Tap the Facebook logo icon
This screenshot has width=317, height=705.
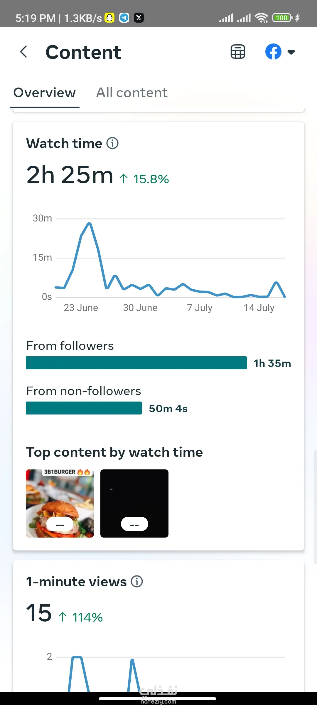click(x=273, y=52)
